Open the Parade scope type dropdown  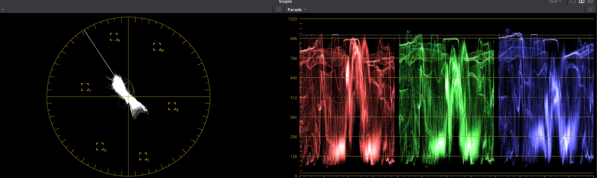[297, 9]
